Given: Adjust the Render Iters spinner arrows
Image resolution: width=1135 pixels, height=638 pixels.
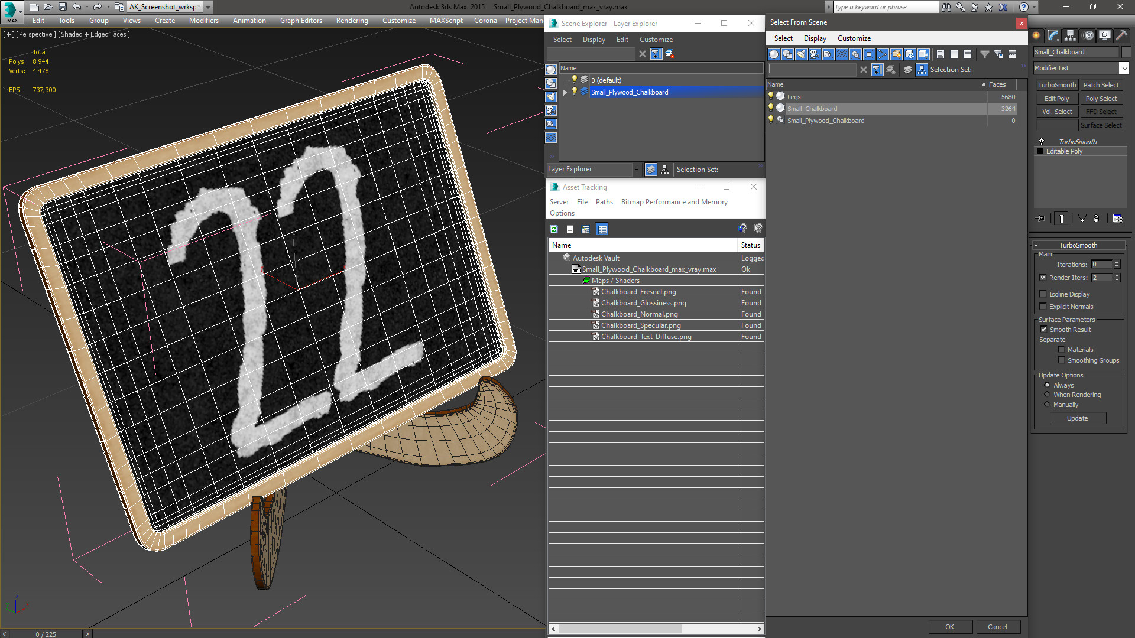Looking at the screenshot, I should [1117, 278].
